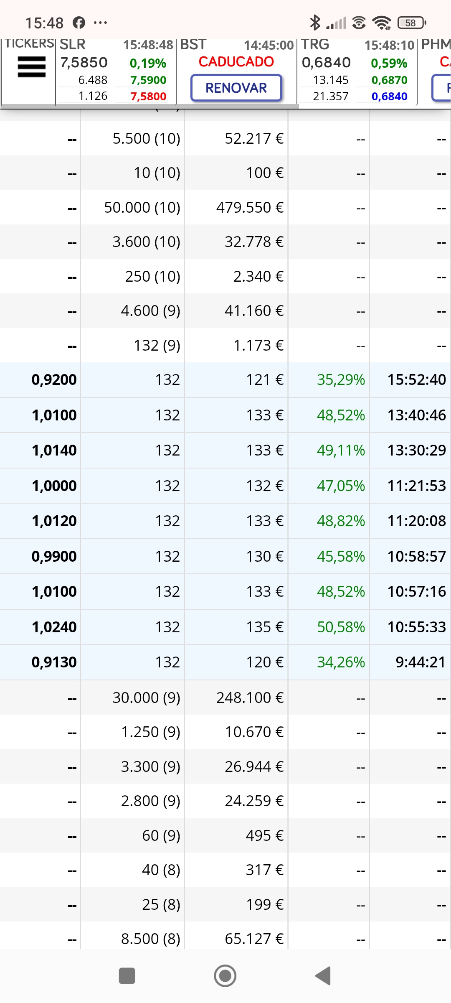Open the partially visible PHM ticker card
Viewport: 451px width, 1003px height.
tap(434, 71)
